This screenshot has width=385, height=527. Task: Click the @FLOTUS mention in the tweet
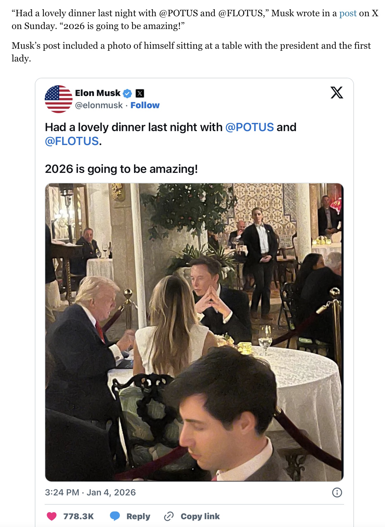pos(71,141)
